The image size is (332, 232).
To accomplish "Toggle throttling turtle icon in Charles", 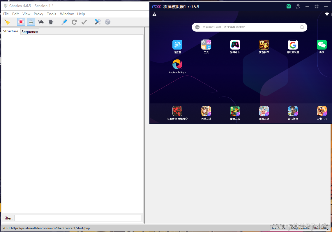I will (41, 22).
